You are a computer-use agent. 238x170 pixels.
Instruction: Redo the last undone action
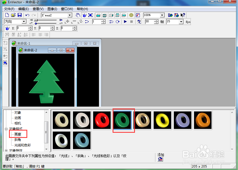34,15
